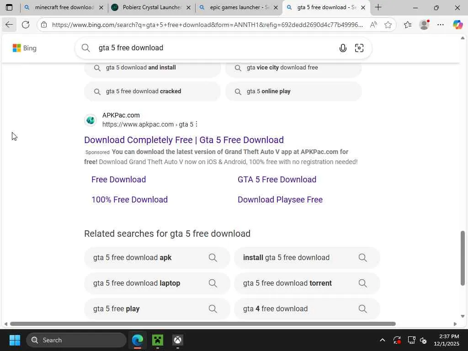Image resolution: width=468 pixels, height=351 pixels.
Task: Launch Copilot from the toolbar
Action: click(x=457, y=25)
